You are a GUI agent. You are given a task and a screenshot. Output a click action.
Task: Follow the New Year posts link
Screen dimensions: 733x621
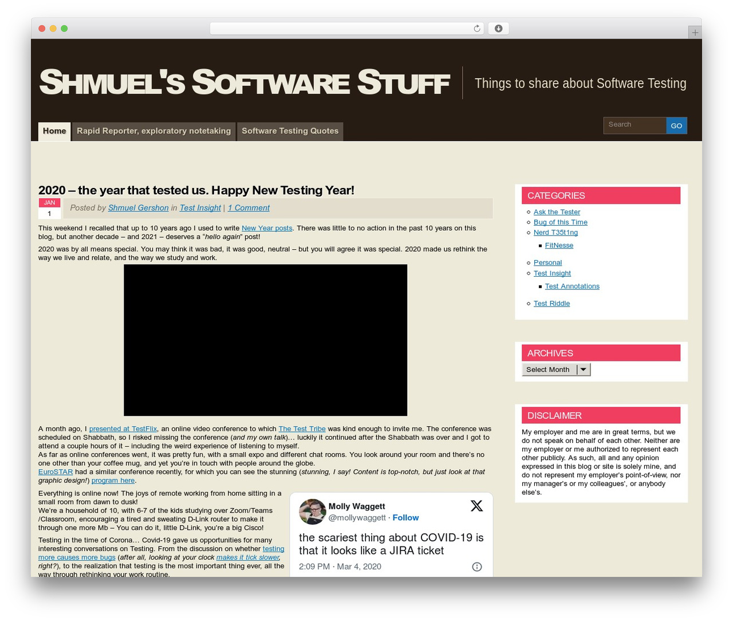(267, 228)
